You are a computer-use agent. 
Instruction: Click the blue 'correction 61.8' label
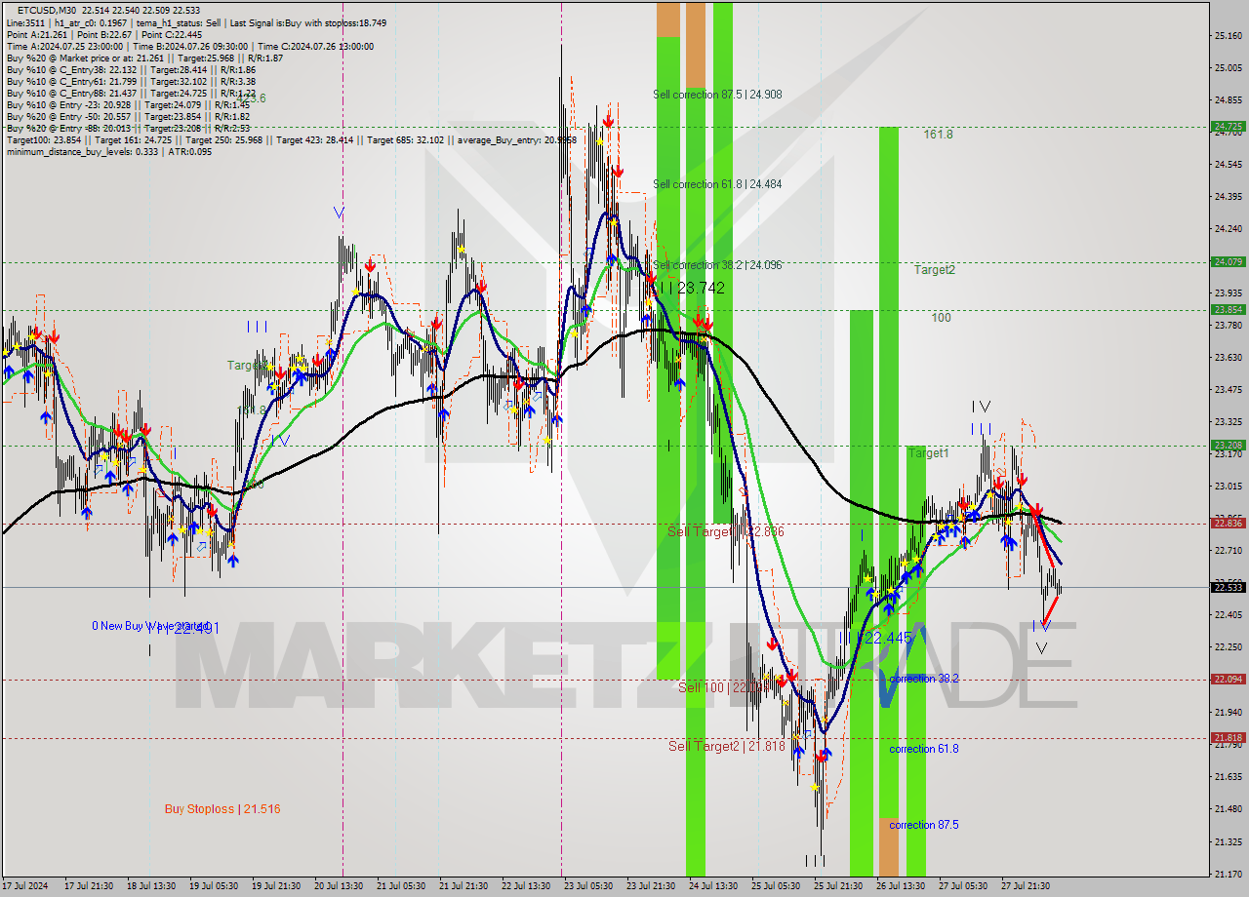[x=924, y=749]
